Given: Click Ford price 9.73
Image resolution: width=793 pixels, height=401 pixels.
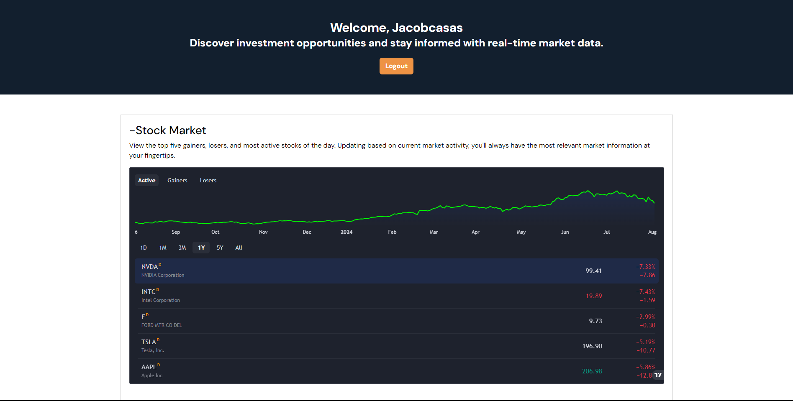Looking at the screenshot, I should pyautogui.click(x=595, y=321).
